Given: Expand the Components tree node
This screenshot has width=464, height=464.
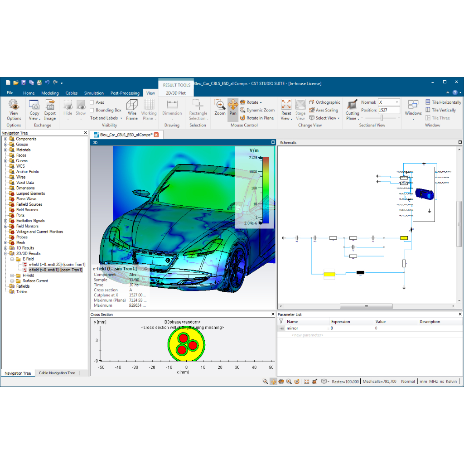Looking at the screenshot, I should (6, 139).
